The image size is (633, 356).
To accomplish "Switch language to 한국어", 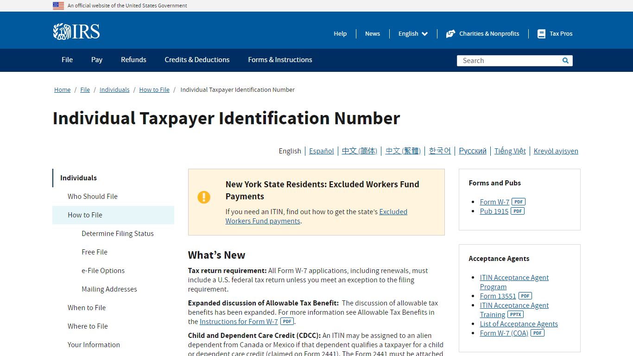I will 440,151.
